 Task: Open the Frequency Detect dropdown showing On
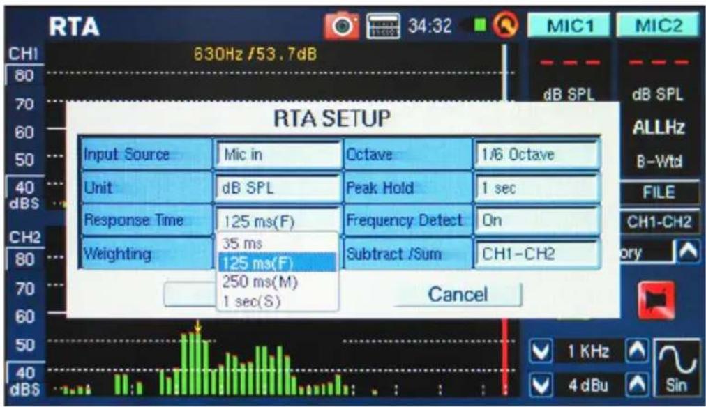(x=536, y=220)
